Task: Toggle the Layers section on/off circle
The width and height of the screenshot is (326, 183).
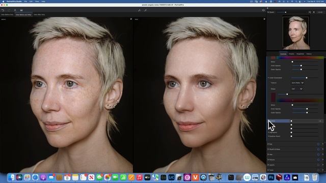Action: pos(318,165)
